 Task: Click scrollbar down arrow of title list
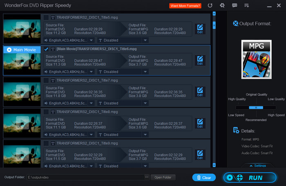[x=214, y=165]
